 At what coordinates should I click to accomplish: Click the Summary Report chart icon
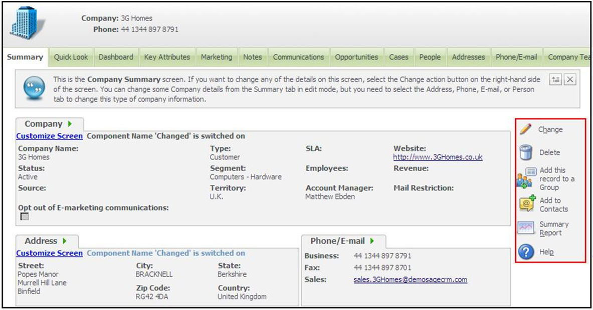point(526,228)
